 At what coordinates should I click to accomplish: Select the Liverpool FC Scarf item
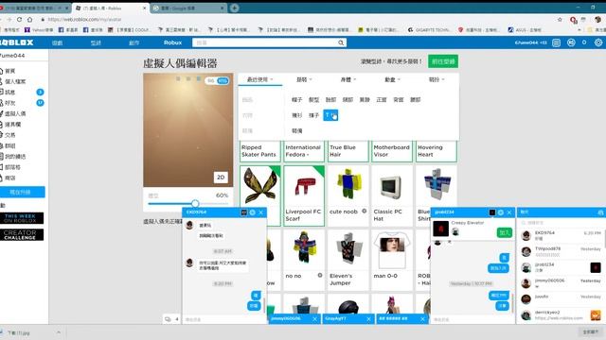304,195
